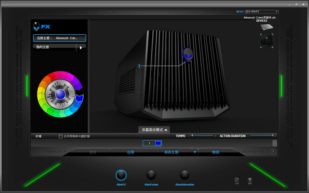
Task: Open the 启动时 startup dropdown
Action: (262, 12)
